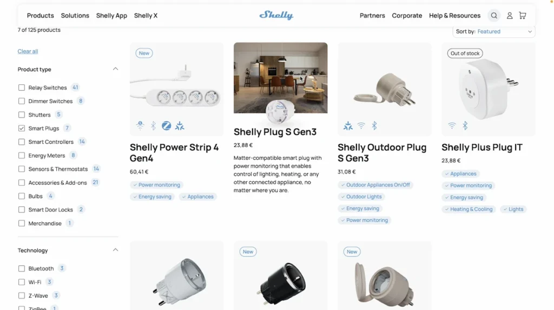The image size is (554, 310).
Task: Click the Shelly logo
Action: (276, 15)
